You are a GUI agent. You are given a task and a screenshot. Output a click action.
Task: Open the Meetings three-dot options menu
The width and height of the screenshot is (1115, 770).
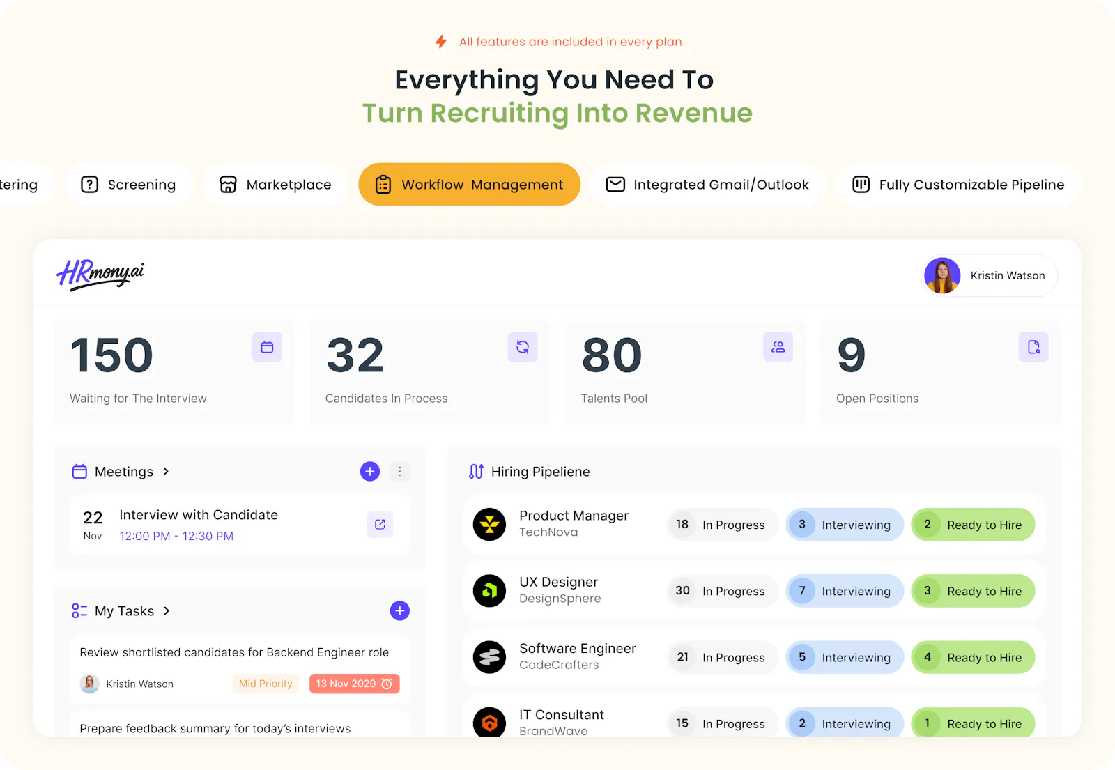pyautogui.click(x=400, y=472)
